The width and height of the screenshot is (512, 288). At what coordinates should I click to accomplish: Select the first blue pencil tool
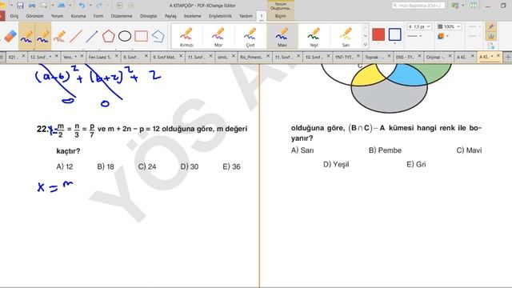tap(26, 36)
